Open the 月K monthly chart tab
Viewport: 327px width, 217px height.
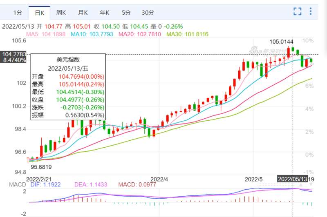coord(83,13)
